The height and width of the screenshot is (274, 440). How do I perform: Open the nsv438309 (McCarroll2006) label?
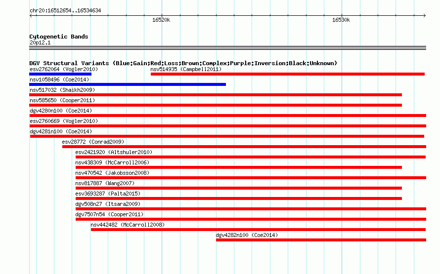(x=112, y=162)
